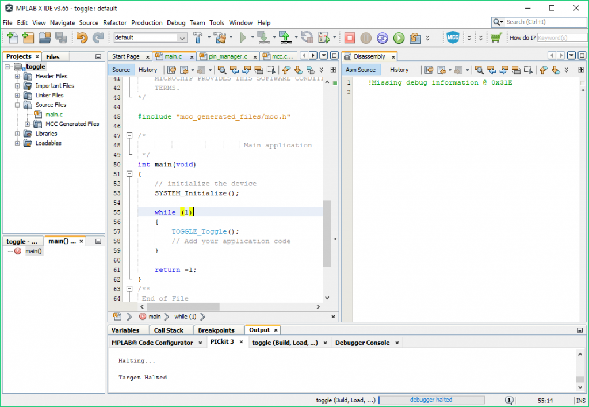Click the blue Reset debugger icon
Image resolution: width=589 pixels, height=407 pixels.
[x=383, y=37]
